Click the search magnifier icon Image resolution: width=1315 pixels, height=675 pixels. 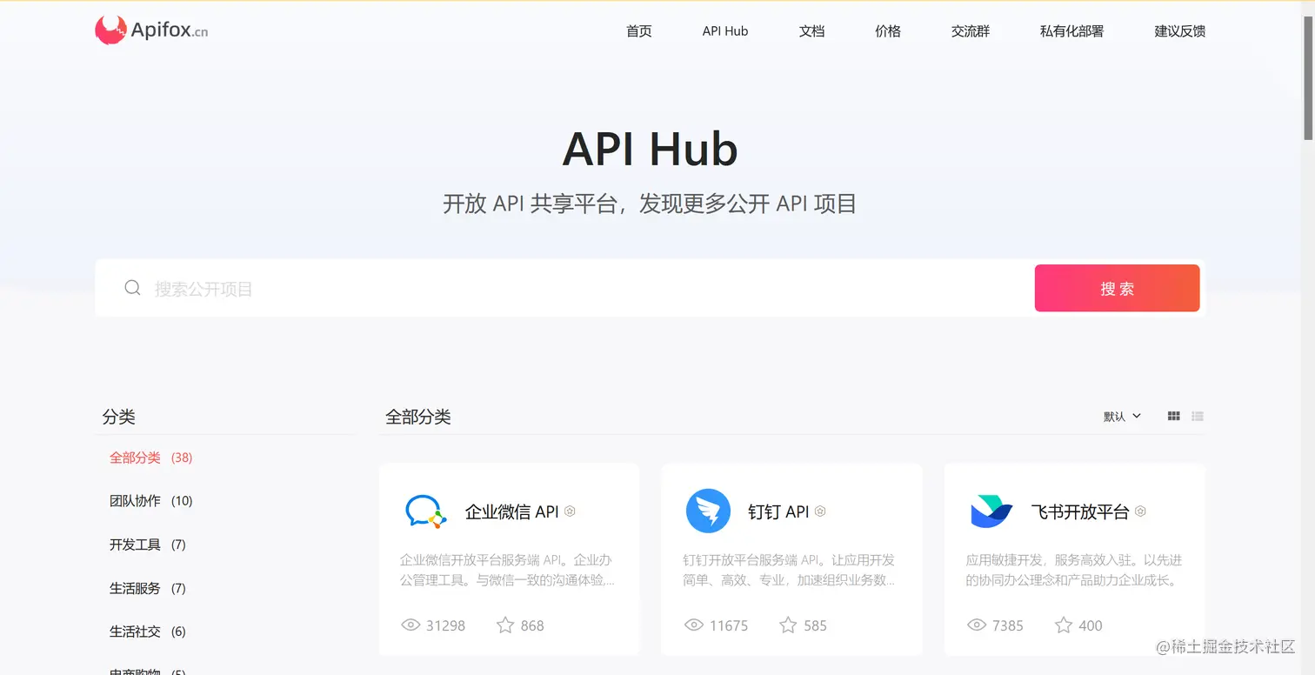click(132, 288)
